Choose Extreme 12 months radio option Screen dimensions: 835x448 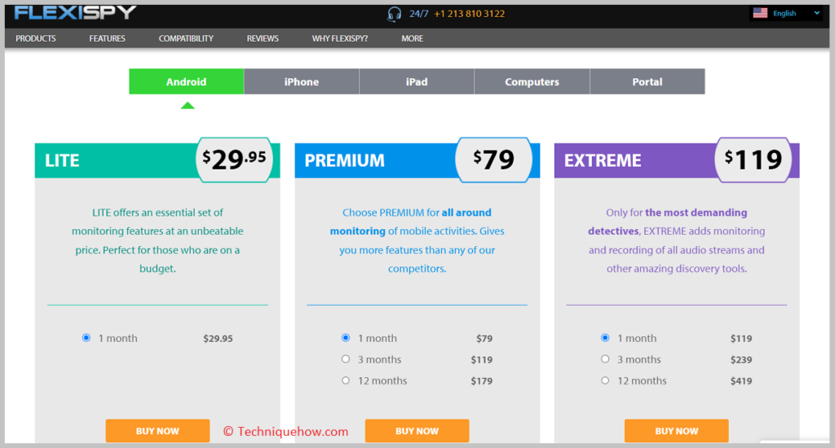[605, 380]
